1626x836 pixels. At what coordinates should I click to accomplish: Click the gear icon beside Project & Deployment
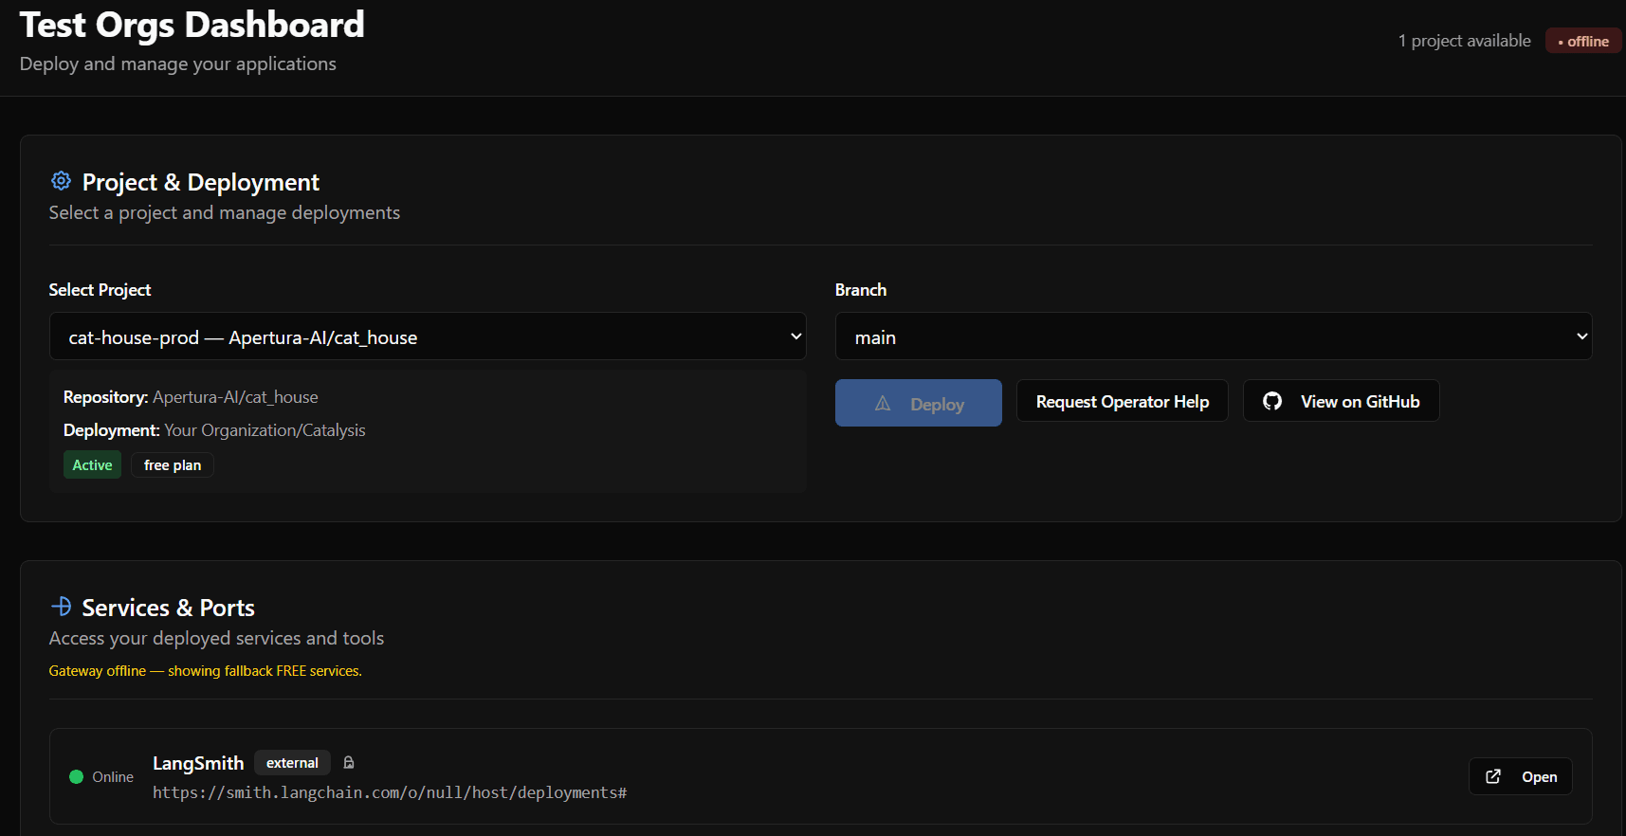[x=61, y=181]
